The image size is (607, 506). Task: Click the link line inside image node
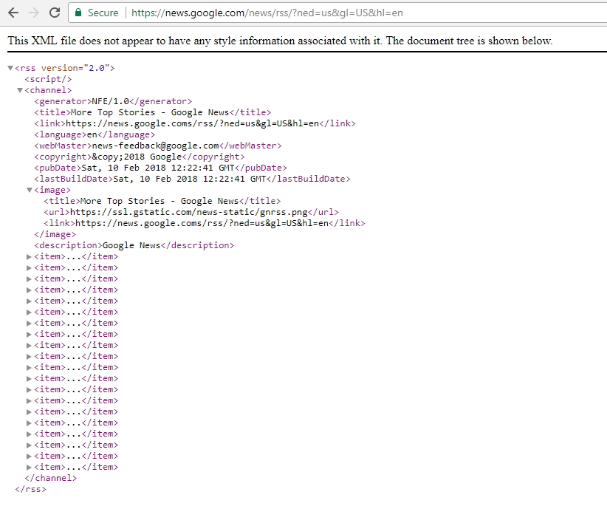[205, 223]
